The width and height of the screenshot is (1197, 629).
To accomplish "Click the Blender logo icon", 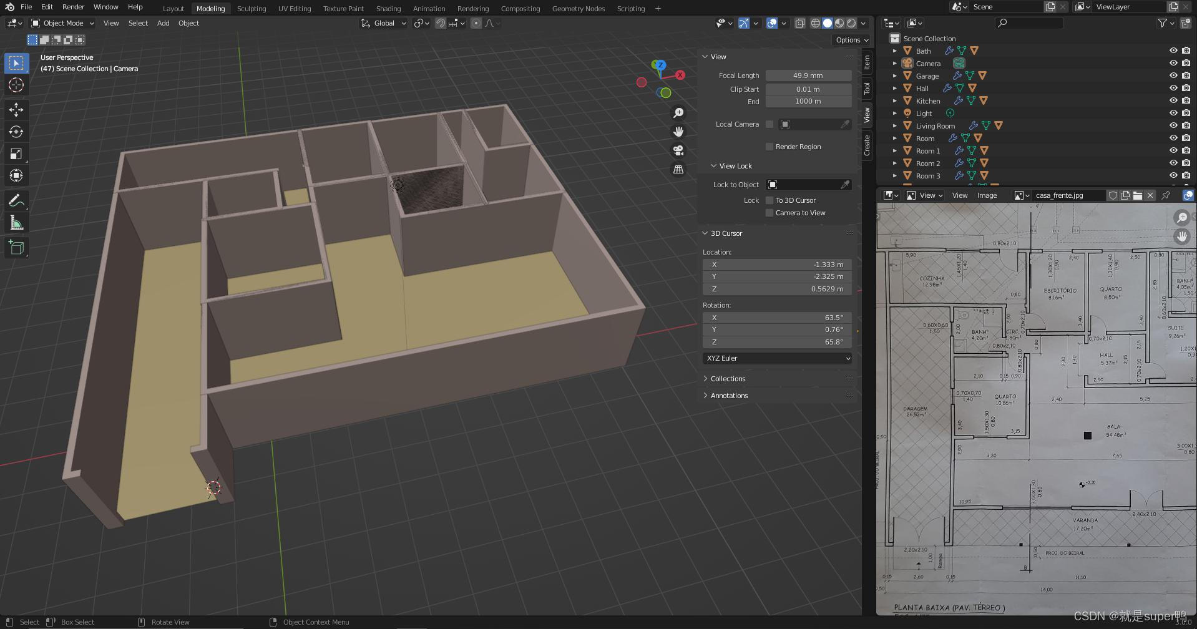I will pyautogui.click(x=9, y=7).
